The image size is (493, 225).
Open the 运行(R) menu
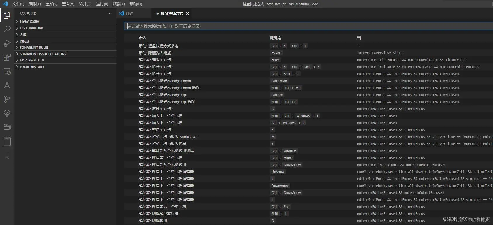pos(102,4)
